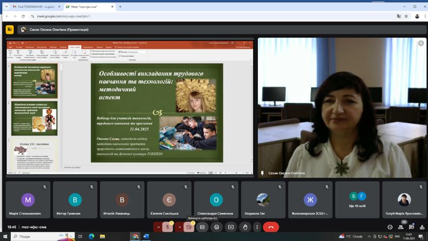Open the emoji reactions button
The image size is (428, 241).
(217, 227)
